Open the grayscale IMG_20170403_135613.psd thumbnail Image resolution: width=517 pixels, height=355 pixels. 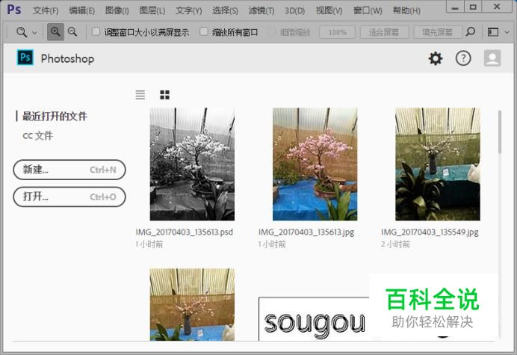point(192,164)
